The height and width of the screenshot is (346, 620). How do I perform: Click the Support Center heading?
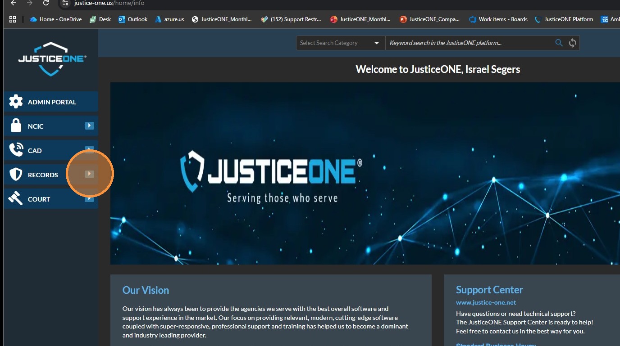click(489, 290)
